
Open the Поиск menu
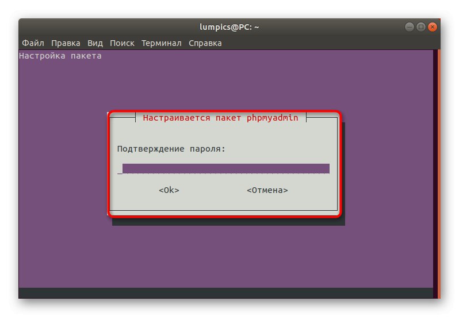point(122,43)
